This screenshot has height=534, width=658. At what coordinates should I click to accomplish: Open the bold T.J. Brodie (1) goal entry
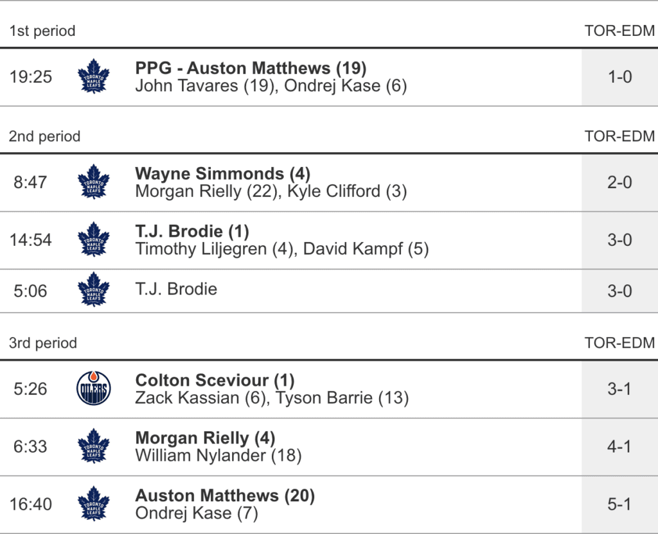point(192,231)
